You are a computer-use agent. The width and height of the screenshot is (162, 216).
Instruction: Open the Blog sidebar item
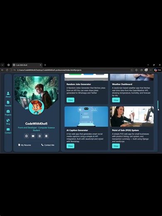coord(8,122)
